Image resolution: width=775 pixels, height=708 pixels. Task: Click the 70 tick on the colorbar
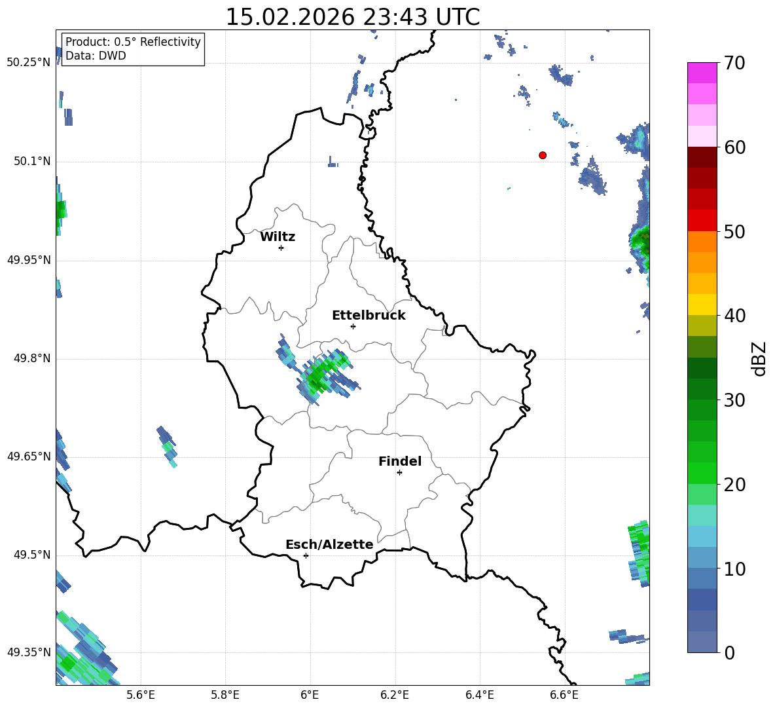pos(734,63)
